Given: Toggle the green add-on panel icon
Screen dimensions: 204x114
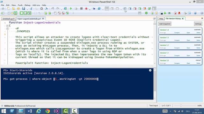Looking at the screenshot, I should coord(140,9).
